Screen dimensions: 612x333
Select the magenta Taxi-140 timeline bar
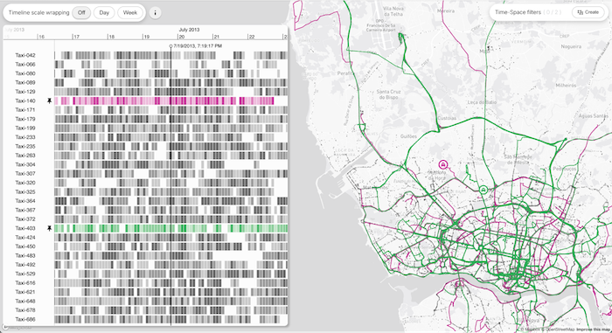click(x=164, y=101)
